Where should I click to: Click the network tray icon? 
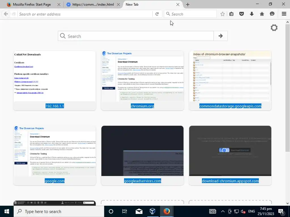236,211
